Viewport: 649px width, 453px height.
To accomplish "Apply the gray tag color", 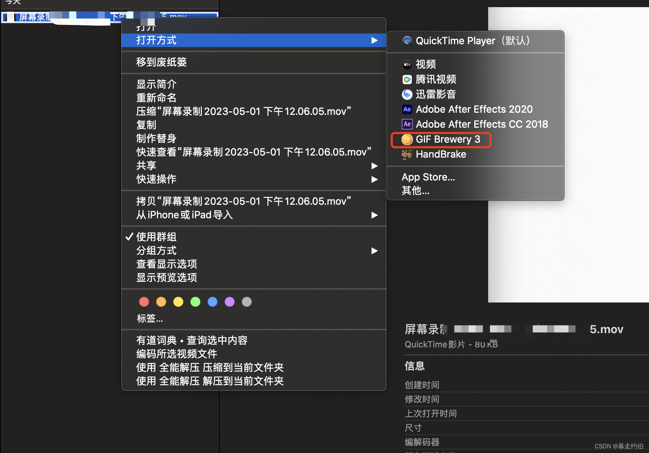I will point(247,302).
